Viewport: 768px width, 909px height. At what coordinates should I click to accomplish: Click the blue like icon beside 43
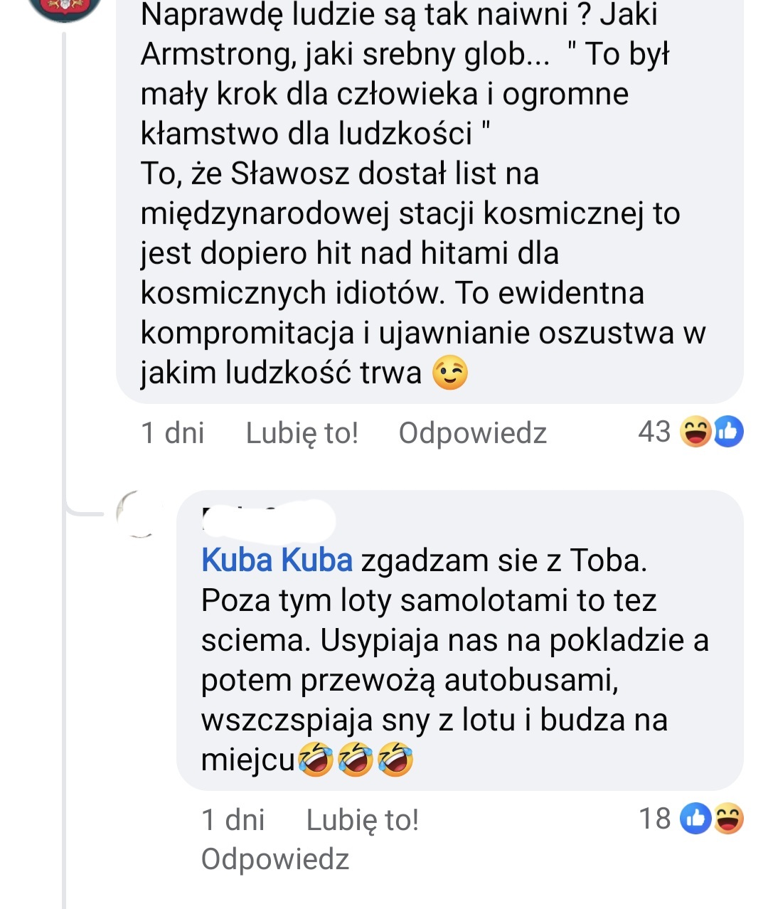(x=727, y=432)
